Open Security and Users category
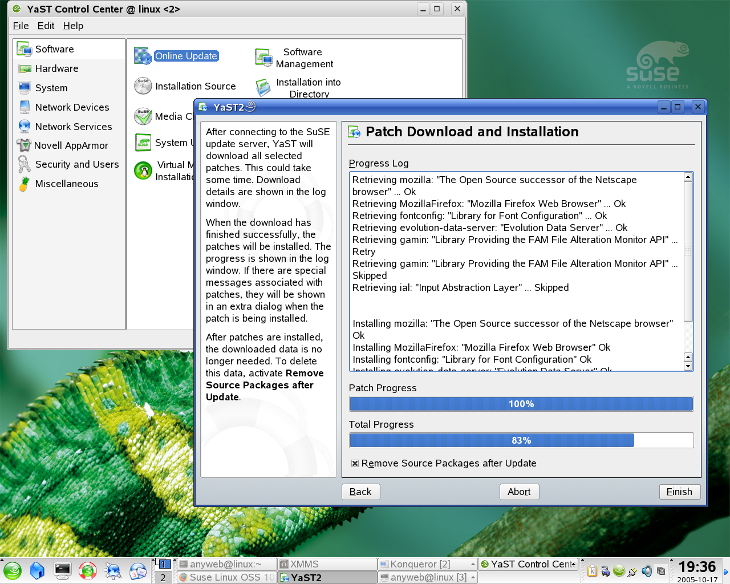Screen dimensions: 730x584 [68, 164]
